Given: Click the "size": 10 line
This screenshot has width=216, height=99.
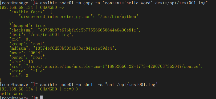Looking at the screenshot, I should (x=21, y=62).
